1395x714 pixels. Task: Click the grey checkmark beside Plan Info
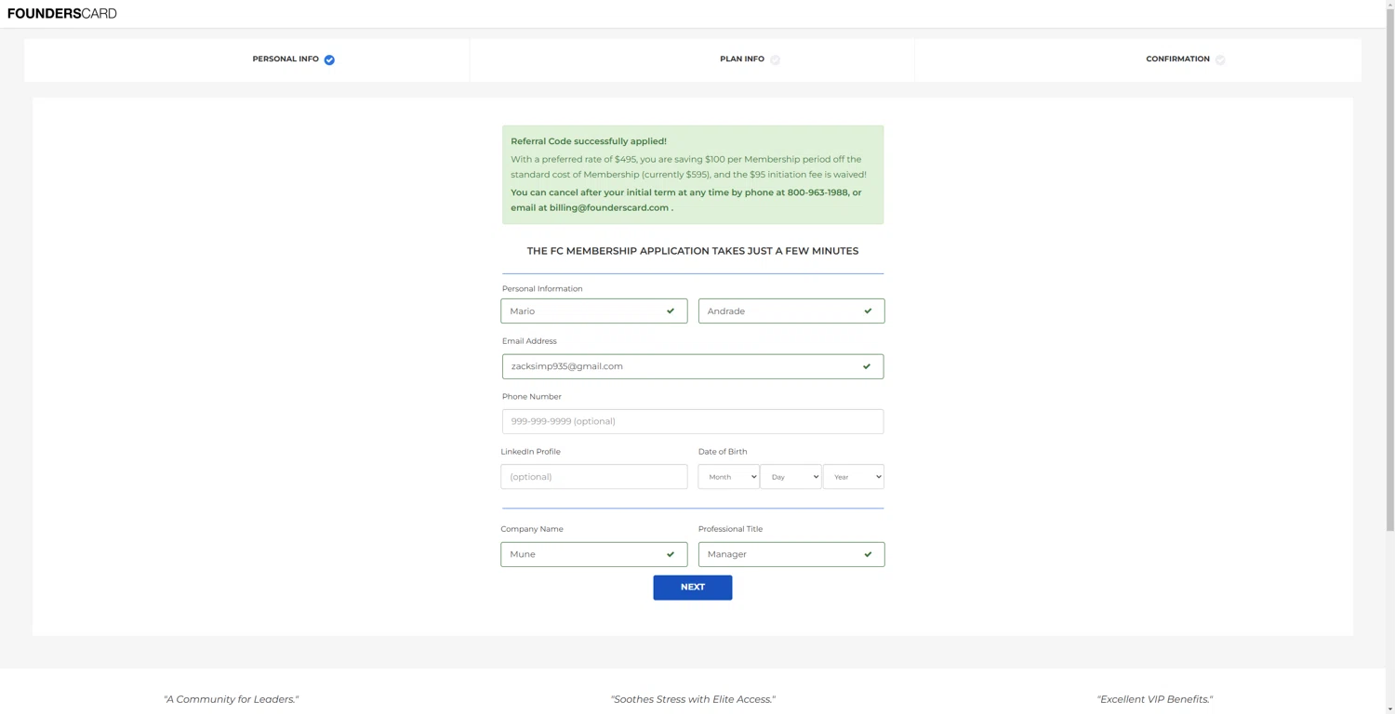[x=775, y=59]
